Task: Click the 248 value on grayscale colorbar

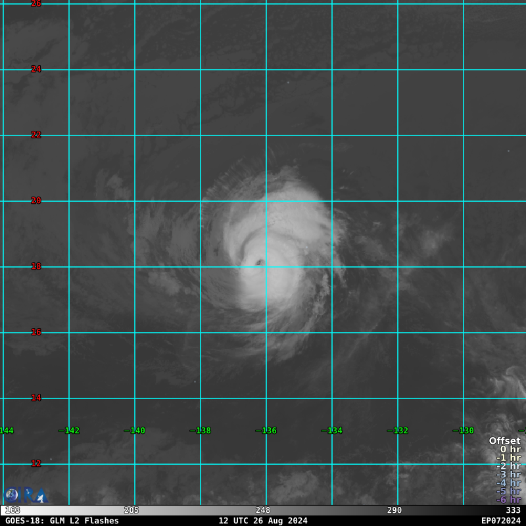Action: pos(262,510)
